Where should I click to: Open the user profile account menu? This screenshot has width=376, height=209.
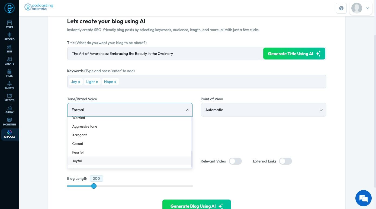361,8
